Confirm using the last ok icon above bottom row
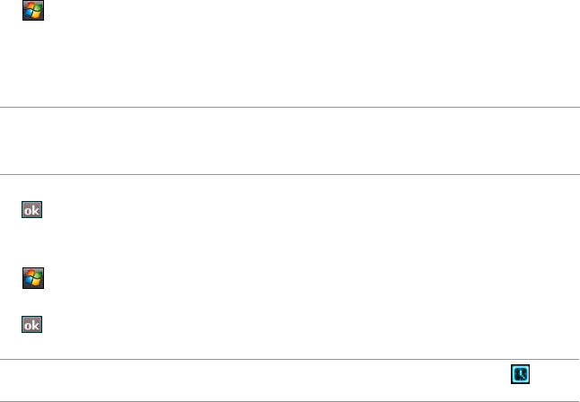Viewport: 580px width, 402px height. 31,324
